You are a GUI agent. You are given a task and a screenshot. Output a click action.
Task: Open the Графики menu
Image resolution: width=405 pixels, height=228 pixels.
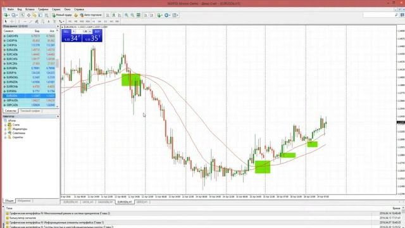pyautogui.click(x=43, y=9)
